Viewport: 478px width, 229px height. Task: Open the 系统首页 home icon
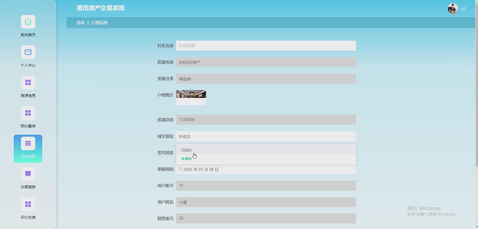tap(28, 22)
